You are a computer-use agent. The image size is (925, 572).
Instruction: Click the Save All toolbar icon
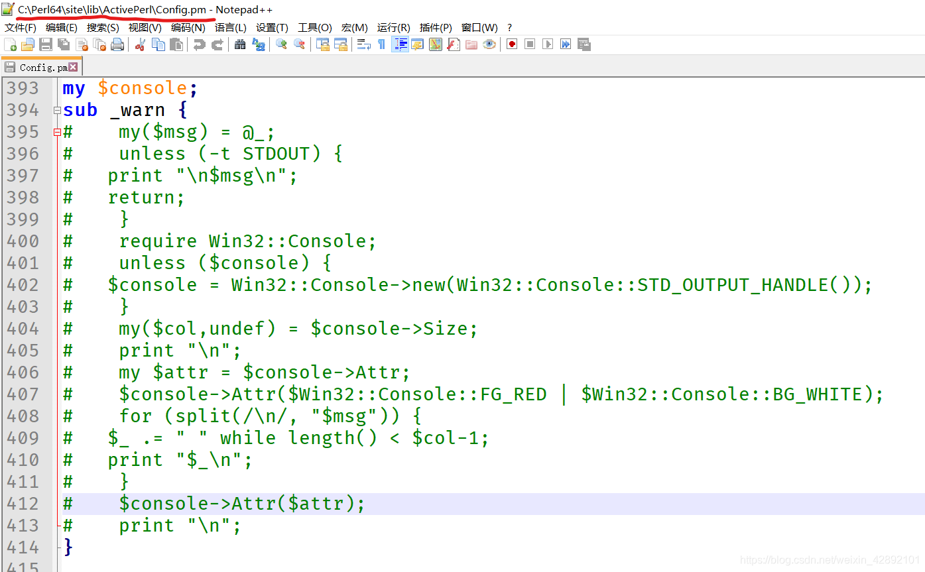pyautogui.click(x=64, y=44)
